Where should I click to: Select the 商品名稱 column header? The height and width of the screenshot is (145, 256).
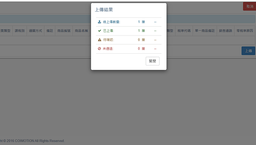point(81,31)
